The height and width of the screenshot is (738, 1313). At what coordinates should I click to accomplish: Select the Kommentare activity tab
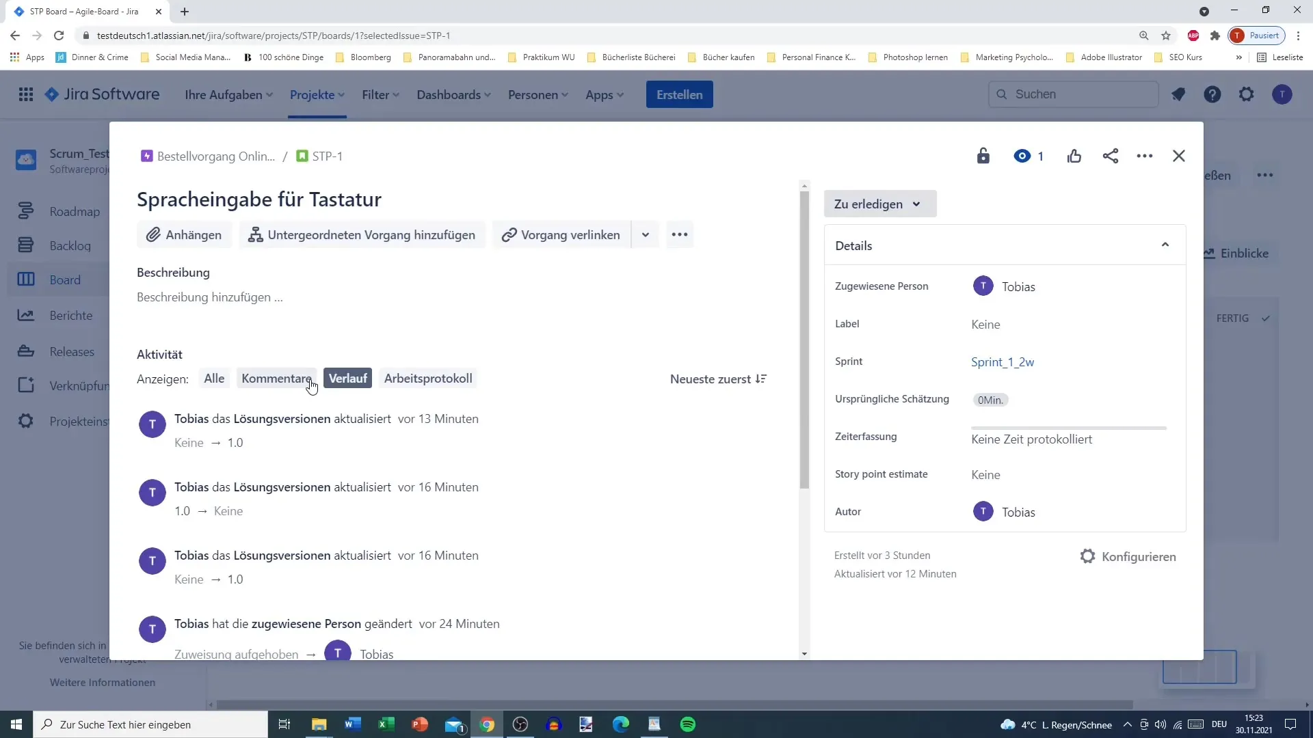click(x=277, y=379)
